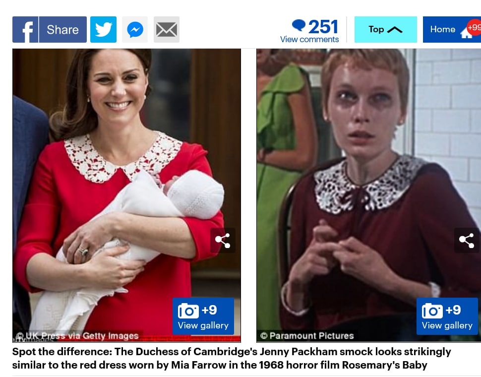Open the Mia Farrow film still

coord(369,195)
